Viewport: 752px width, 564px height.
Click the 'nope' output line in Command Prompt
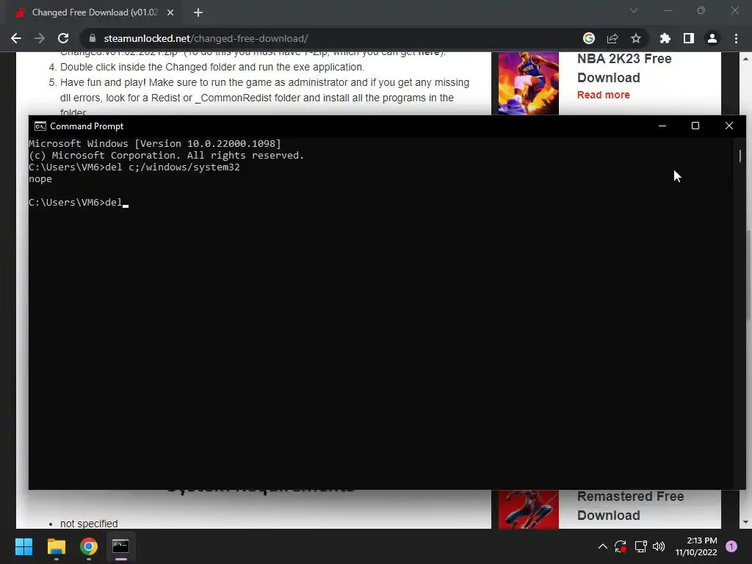[x=40, y=179]
